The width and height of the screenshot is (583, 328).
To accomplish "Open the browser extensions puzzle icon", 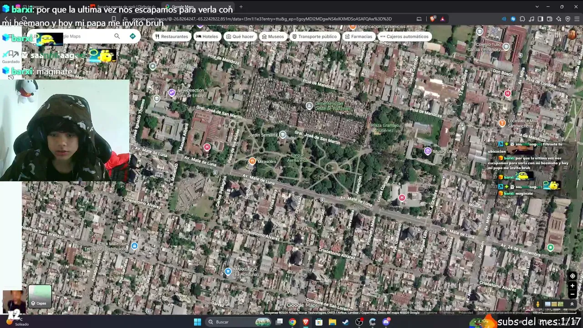I will (x=522, y=19).
